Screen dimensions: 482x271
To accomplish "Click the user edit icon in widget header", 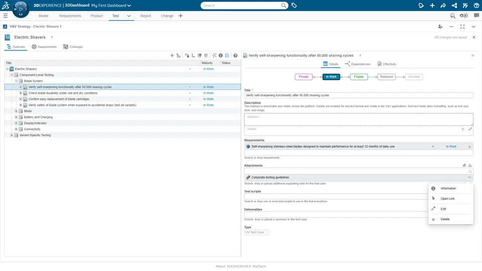I will [x=440, y=27].
